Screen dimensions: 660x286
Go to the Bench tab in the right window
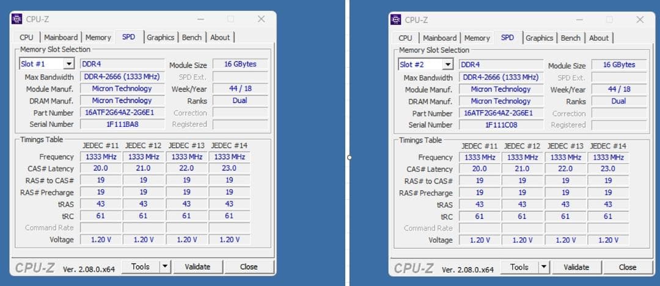(570, 38)
